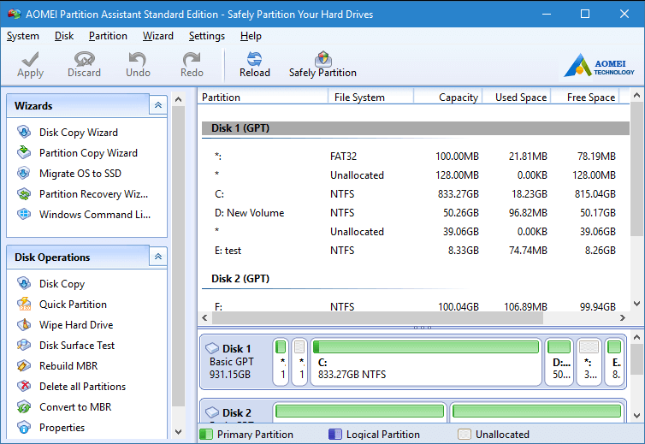Viewport: 645px width, 444px height.
Task: Select the F: NTFS partition row
Action: (x=416, y=306)
